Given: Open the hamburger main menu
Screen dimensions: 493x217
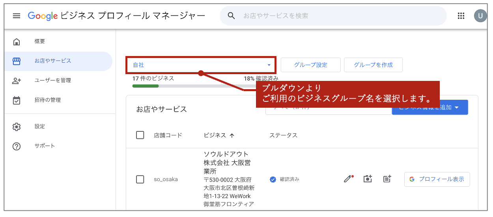Looking at the screenshot, I should pyautogui.click(x=16, y=16).
